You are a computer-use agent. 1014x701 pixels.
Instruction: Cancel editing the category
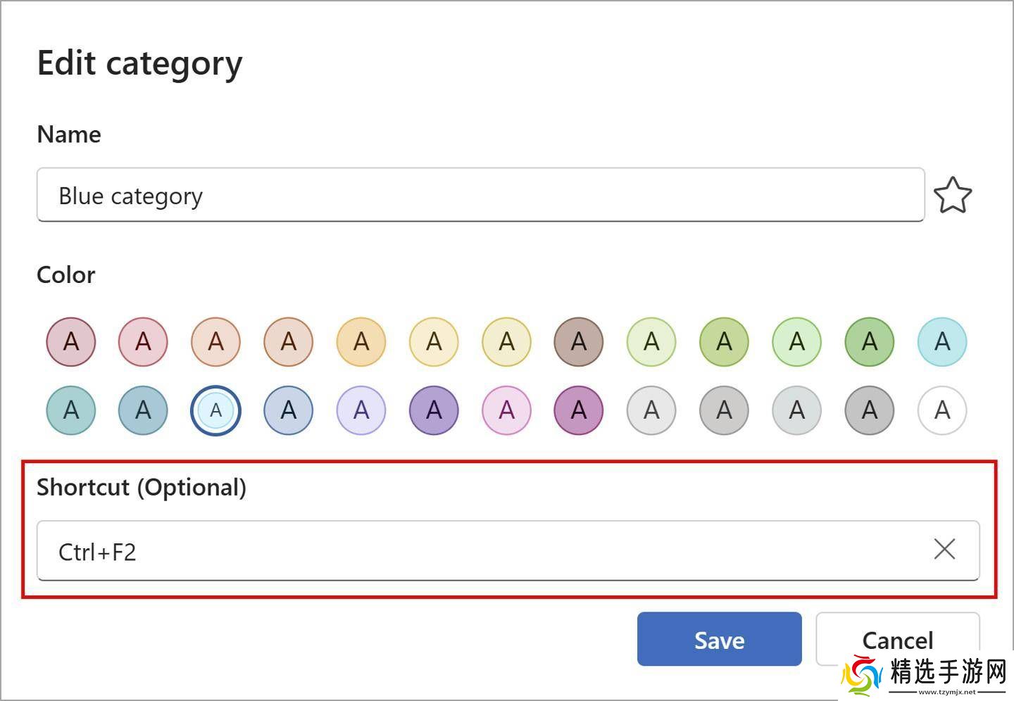(x=897, y=639)
